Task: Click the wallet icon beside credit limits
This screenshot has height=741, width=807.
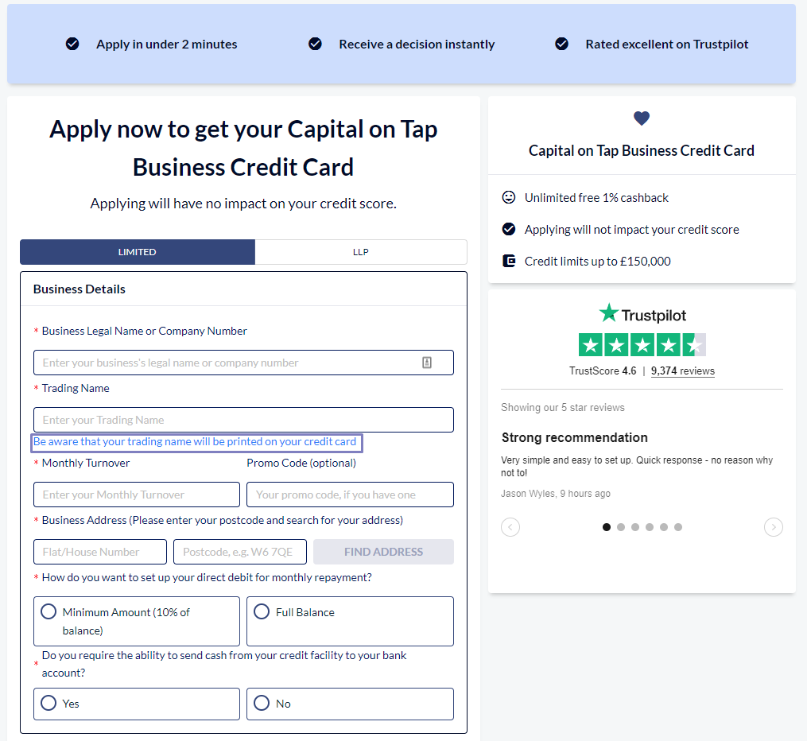Action: 509,261
